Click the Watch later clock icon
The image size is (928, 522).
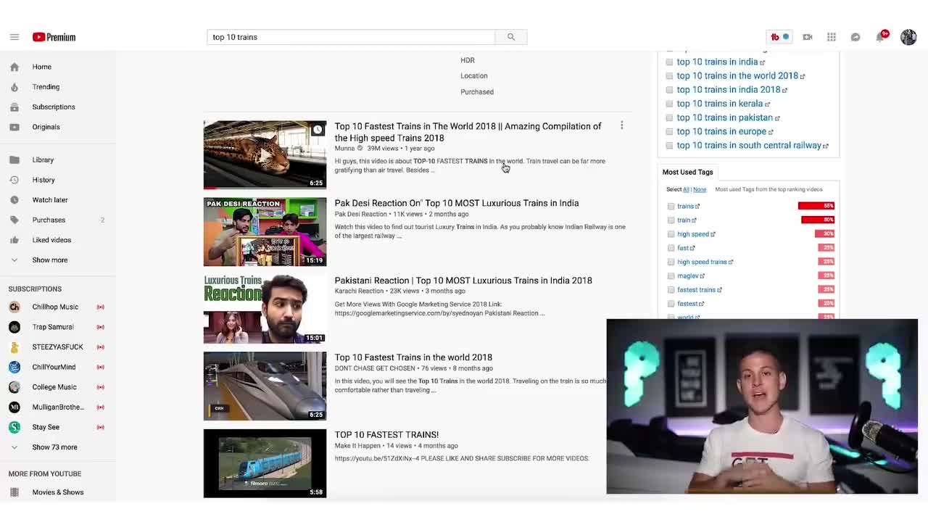pos(14,200)
